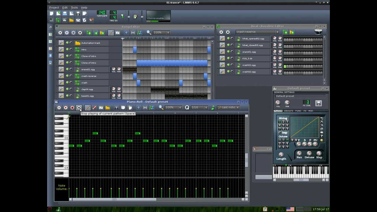Open track settings for the intro track

pos(61,49)
